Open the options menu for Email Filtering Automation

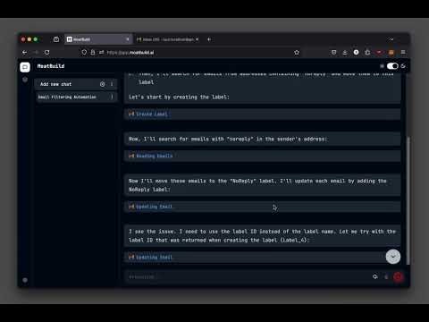pos(112,97)
